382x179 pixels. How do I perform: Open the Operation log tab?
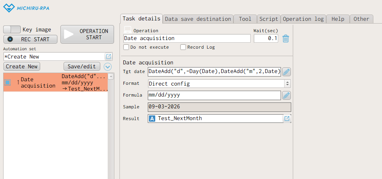click(303, 19)
